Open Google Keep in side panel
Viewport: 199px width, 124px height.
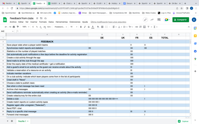(195, 36)
